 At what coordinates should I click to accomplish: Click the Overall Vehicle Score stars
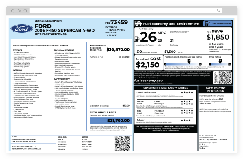[x=187, y=93]
